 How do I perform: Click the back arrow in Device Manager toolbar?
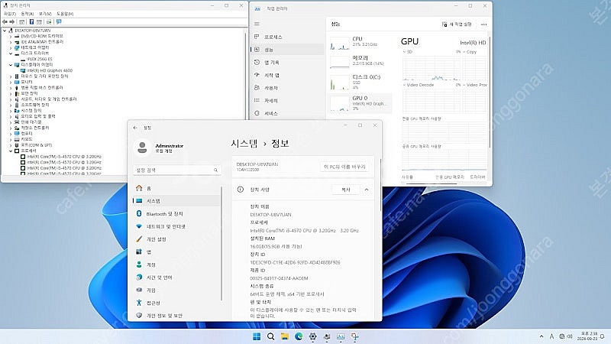coord(5,22)
